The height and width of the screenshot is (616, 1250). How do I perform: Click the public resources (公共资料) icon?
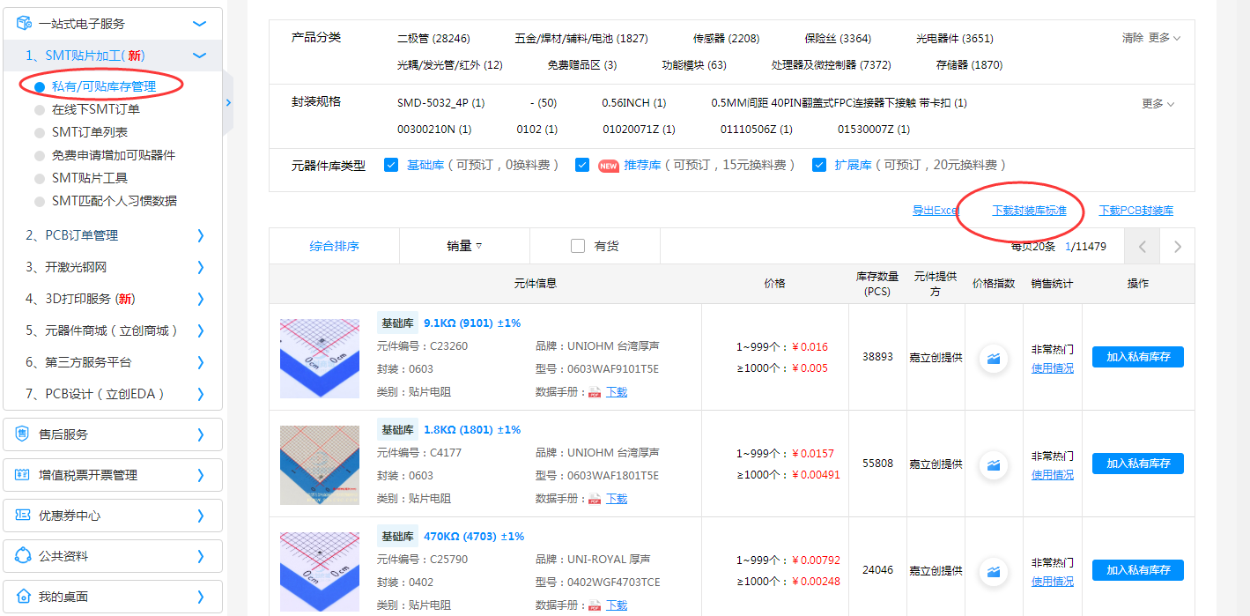pos(24,556)
